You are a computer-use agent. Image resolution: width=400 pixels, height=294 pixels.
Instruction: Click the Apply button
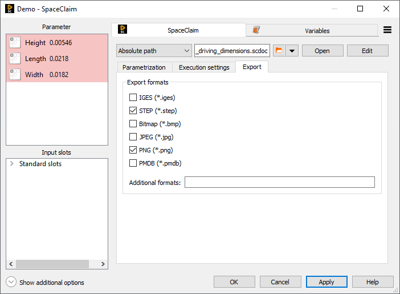pos(326,282)
